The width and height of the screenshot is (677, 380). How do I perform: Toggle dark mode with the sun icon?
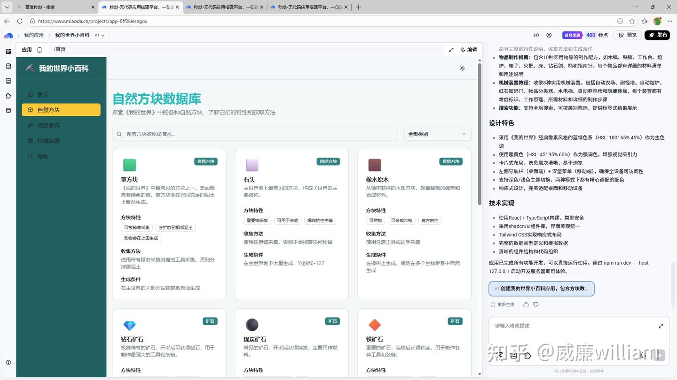pos(462,68)
